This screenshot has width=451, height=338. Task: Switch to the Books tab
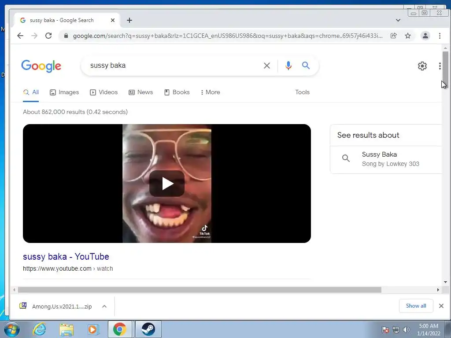click(x=177, y=92)
